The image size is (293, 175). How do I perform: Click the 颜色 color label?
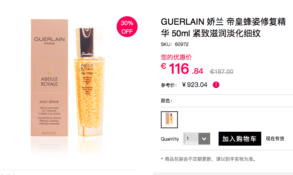tap(166, 101)
